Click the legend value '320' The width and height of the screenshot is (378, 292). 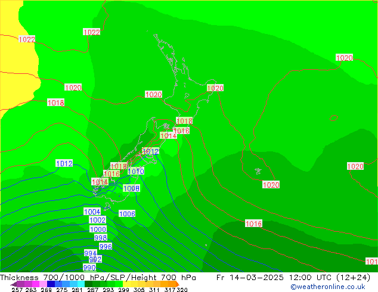click(x=182, y=290)
